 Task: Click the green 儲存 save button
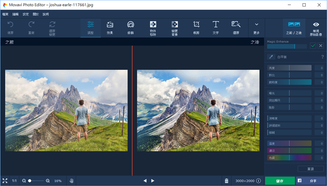point(280,181)
